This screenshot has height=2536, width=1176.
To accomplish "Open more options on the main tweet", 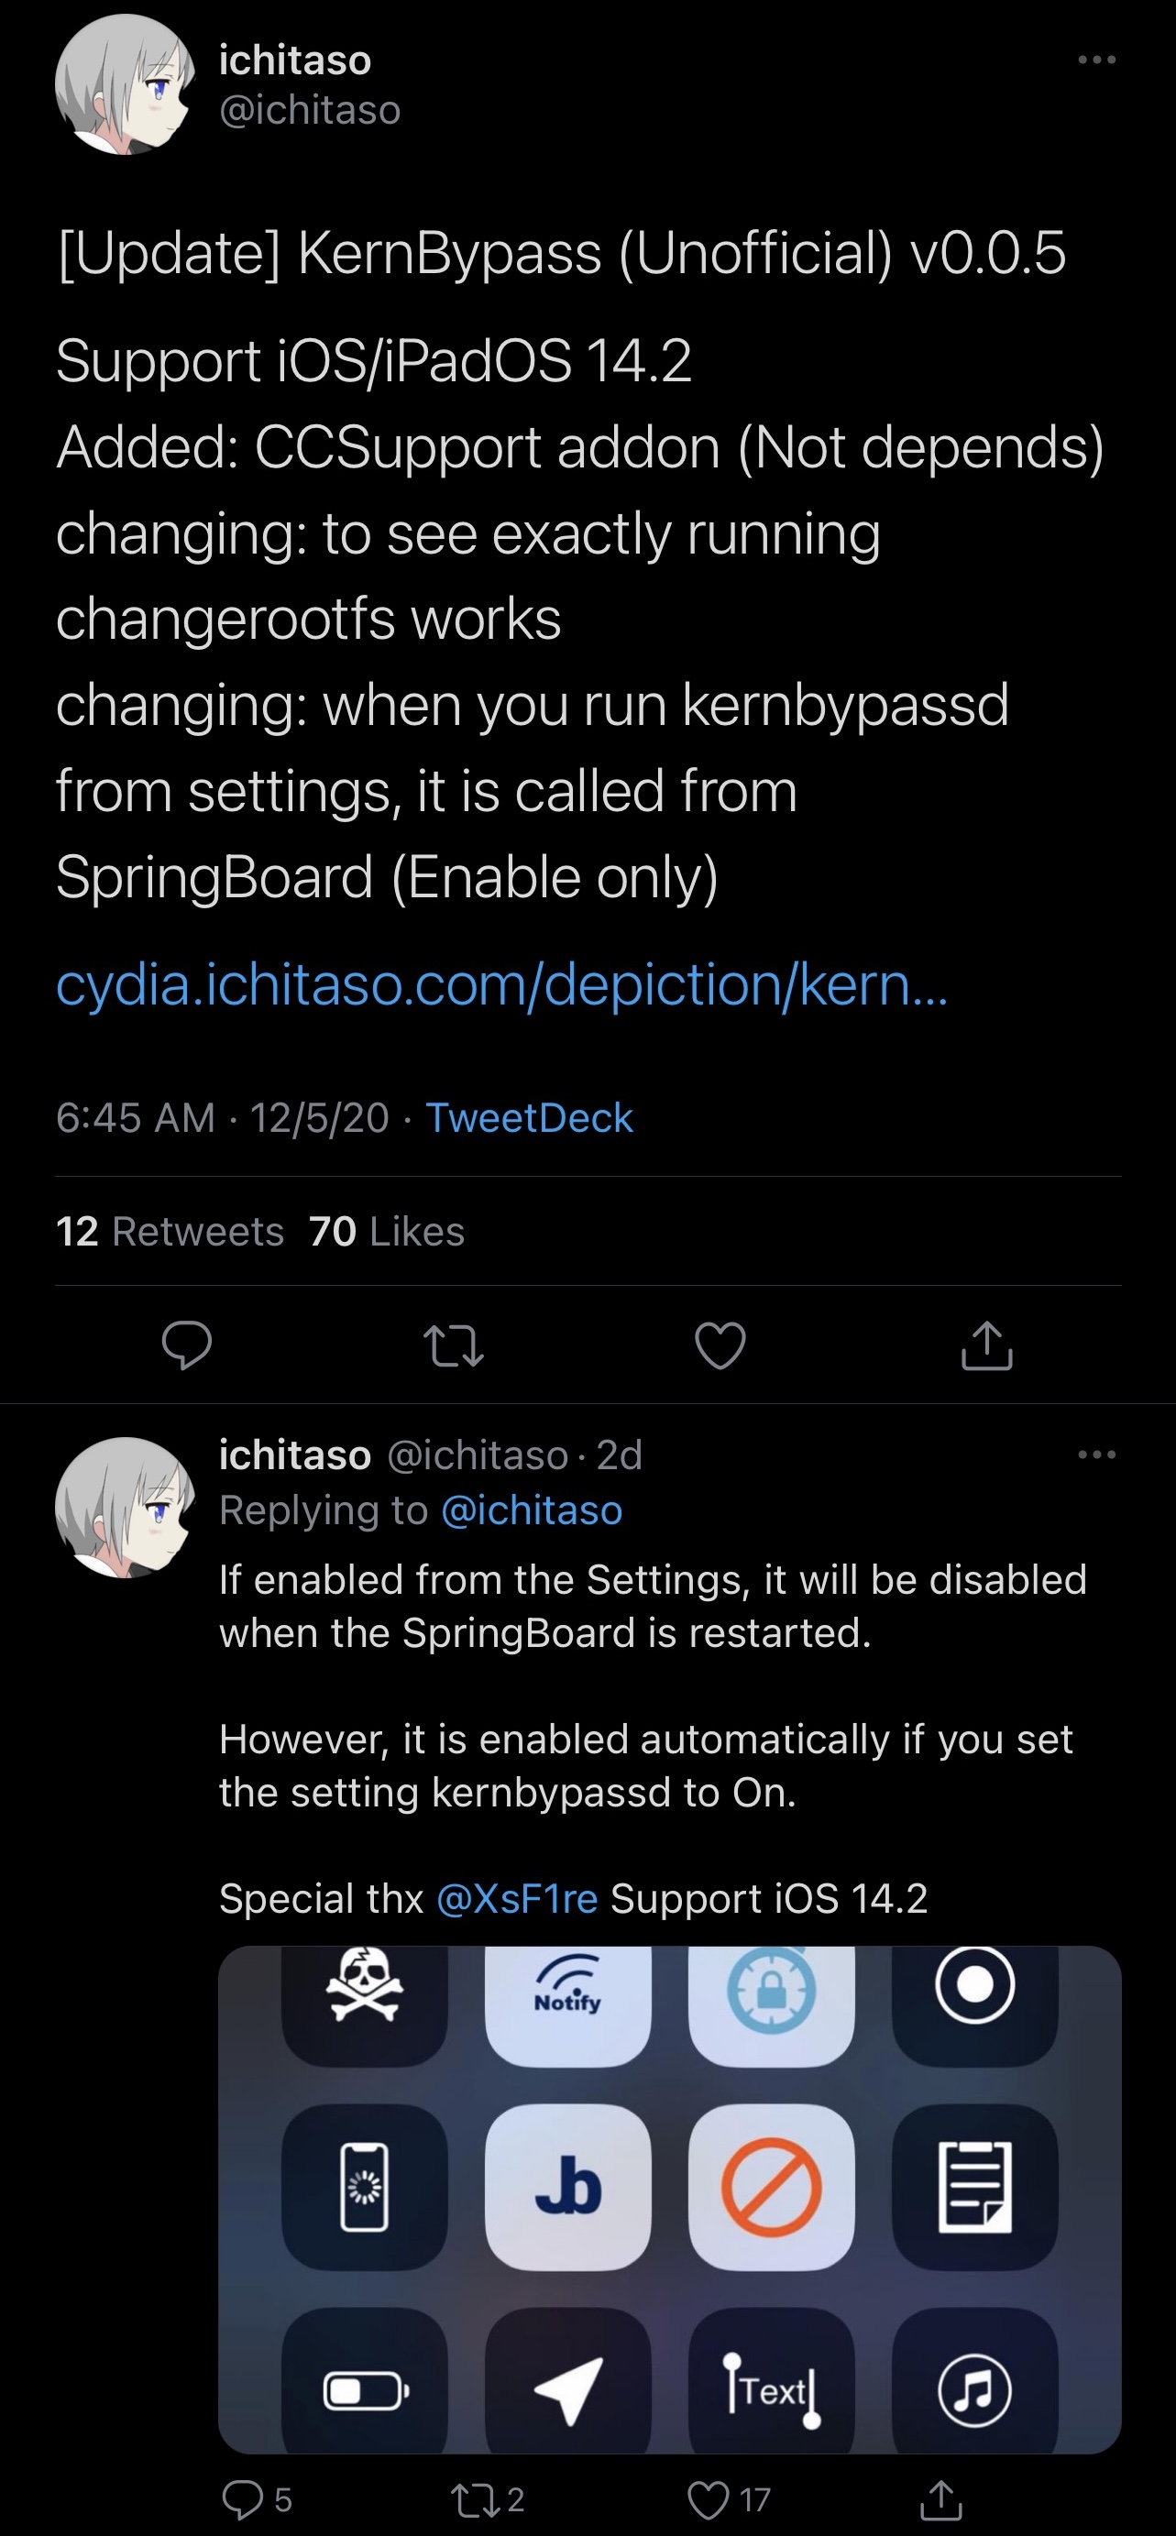I will [1097, 60].
